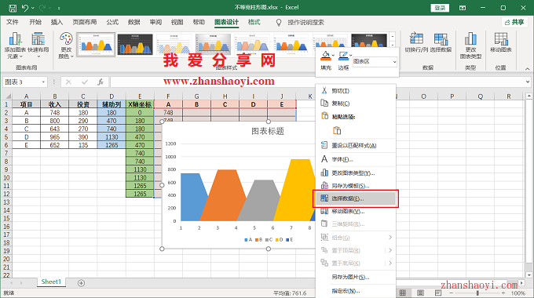534x298 pixels.
Task: Click the Sign in (登录) button
Action: (x=440, y=8)
